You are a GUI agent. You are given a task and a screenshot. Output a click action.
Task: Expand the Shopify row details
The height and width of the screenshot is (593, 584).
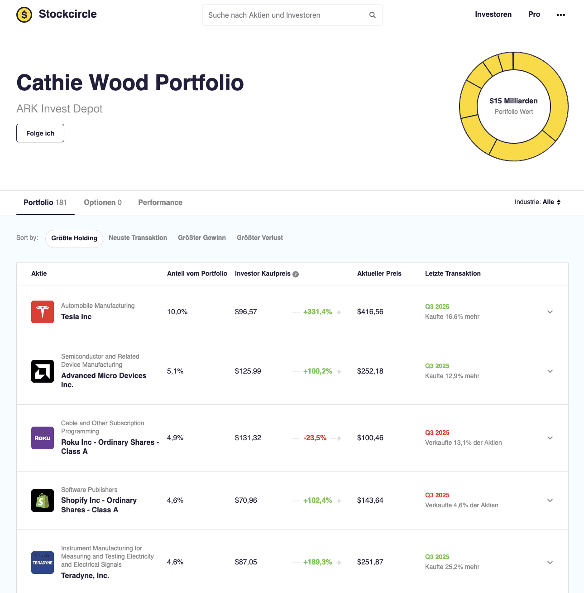pos(550,501)
